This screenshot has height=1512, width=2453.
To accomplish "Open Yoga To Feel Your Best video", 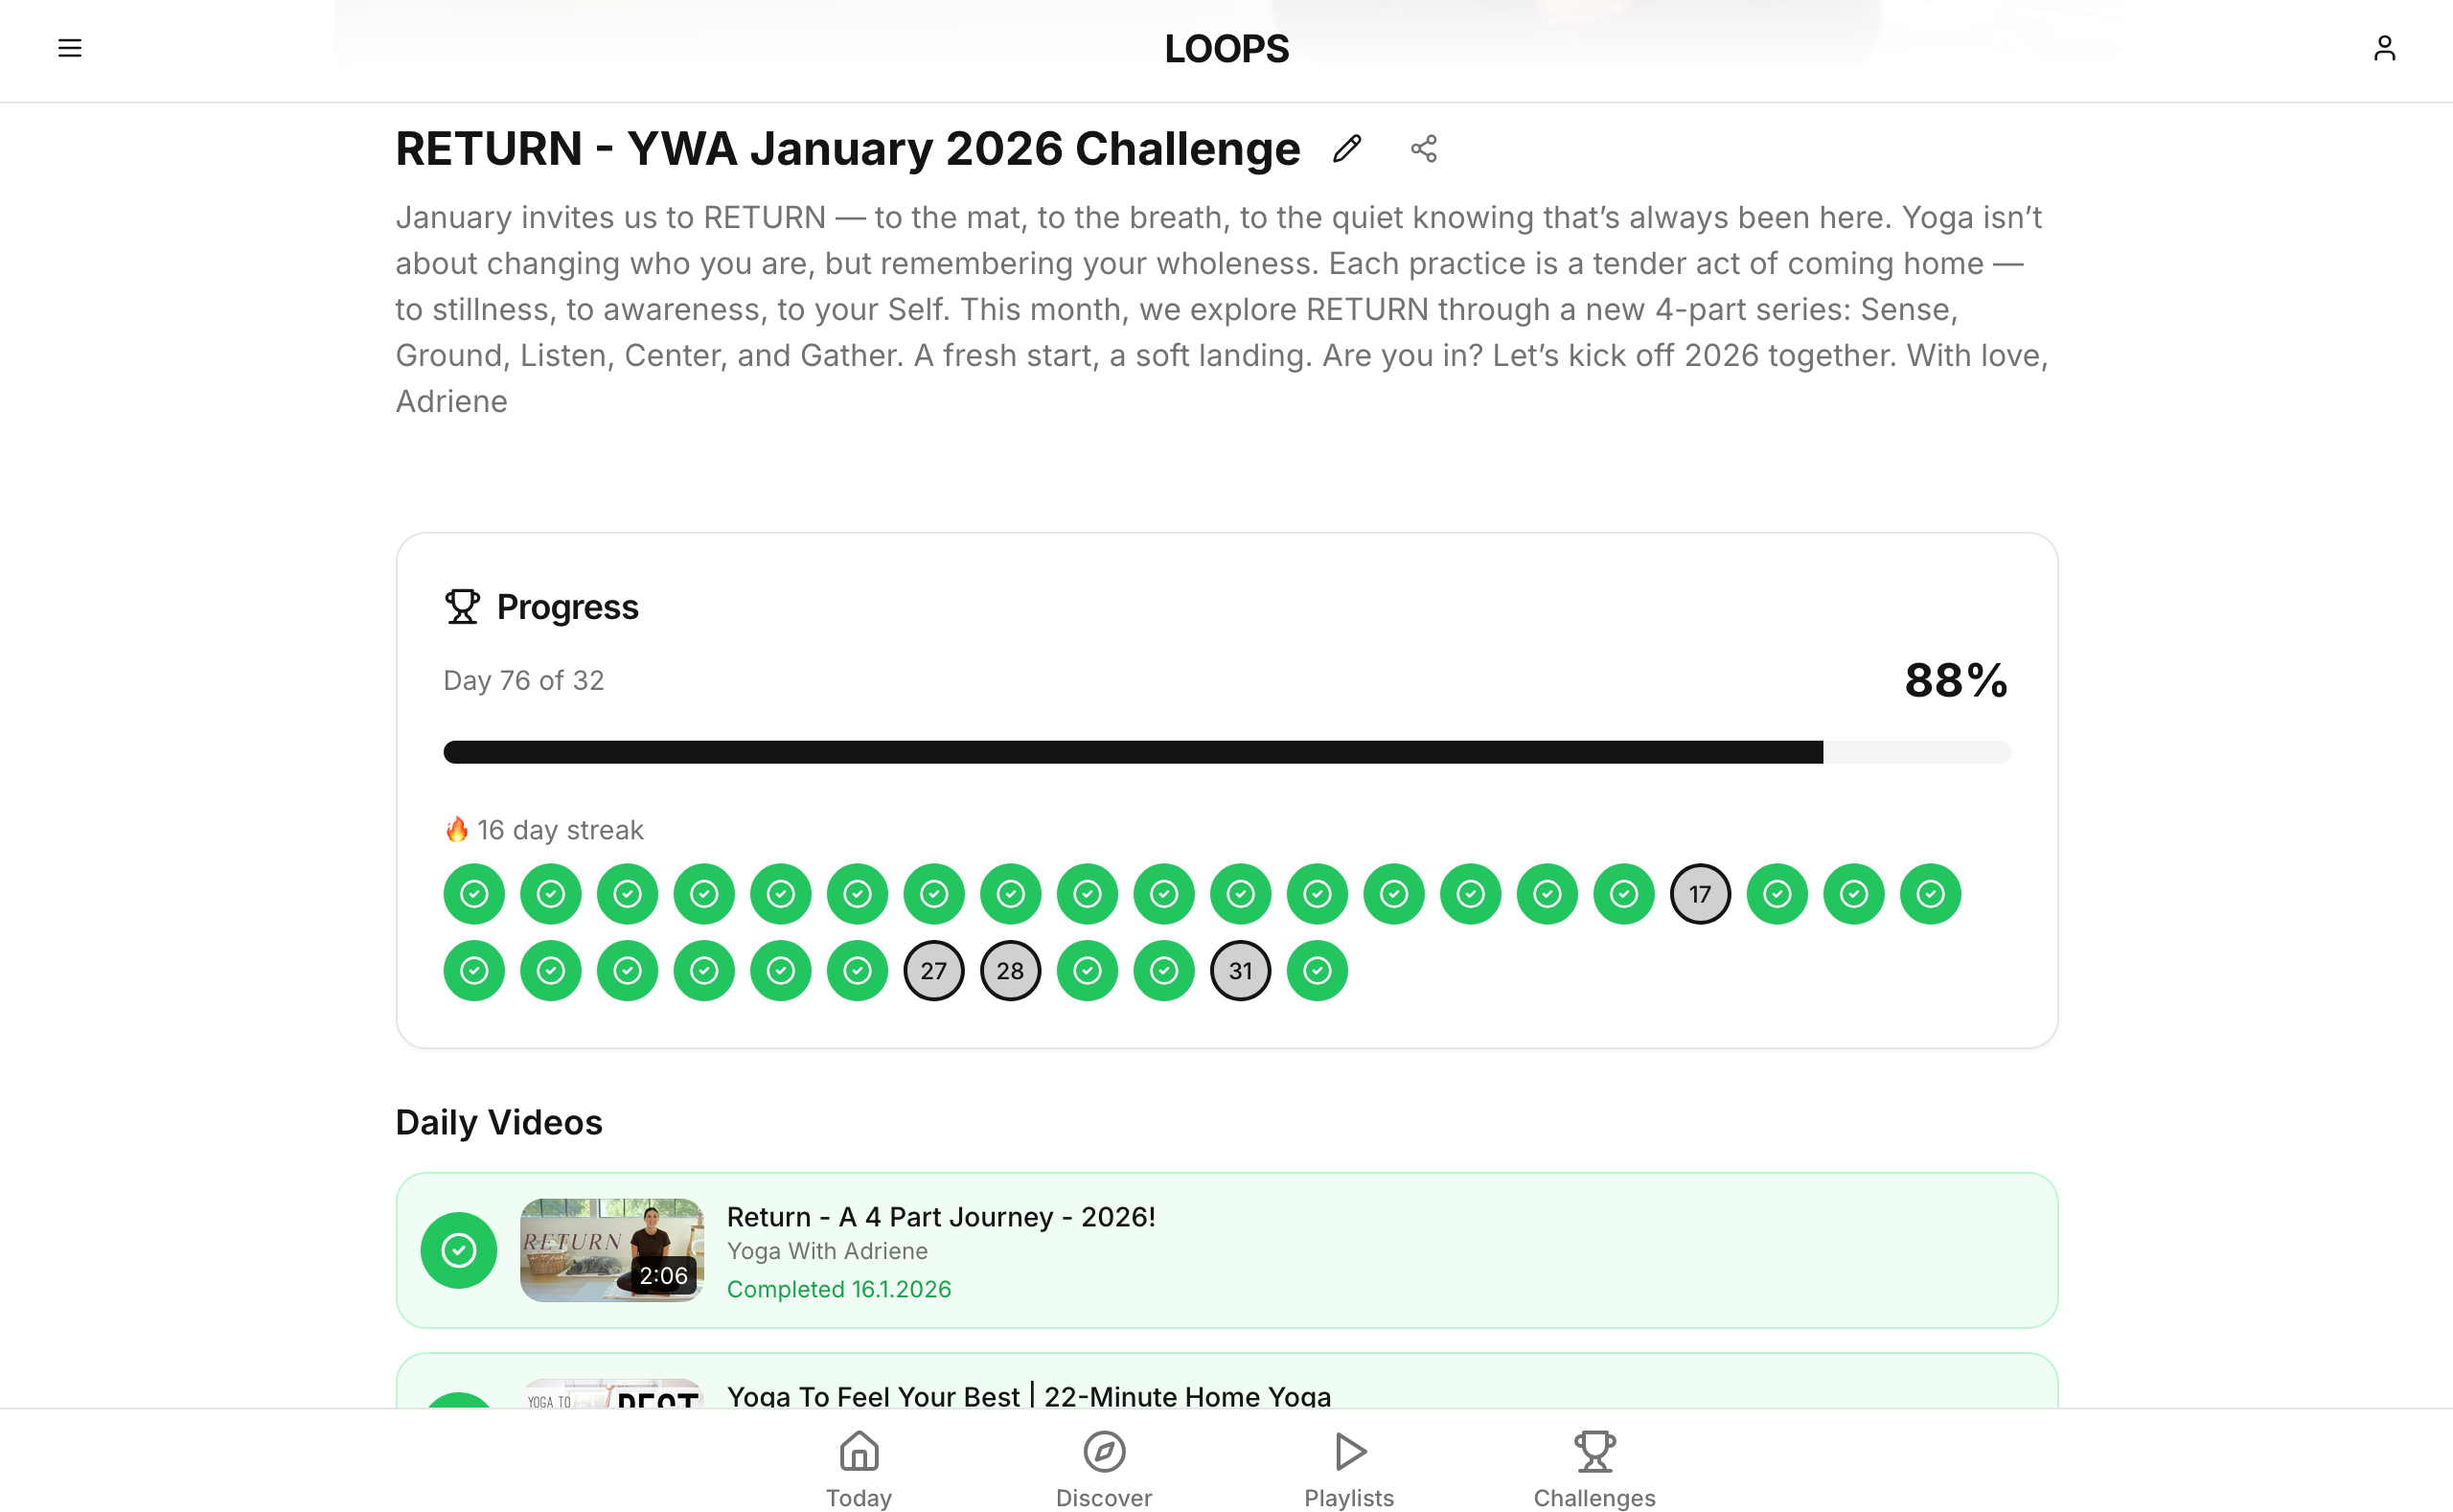I will (1028, 1395).
